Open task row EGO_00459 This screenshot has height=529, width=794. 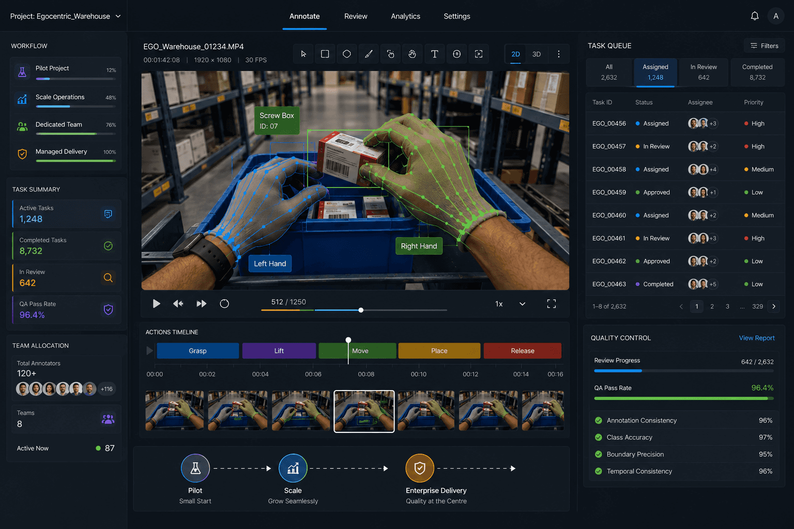(x=685, y=192)
